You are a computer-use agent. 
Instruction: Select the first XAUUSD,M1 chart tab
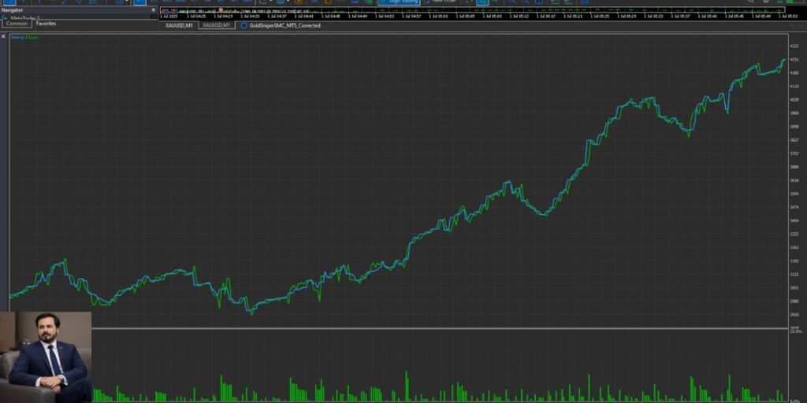[x=179, y=26]
